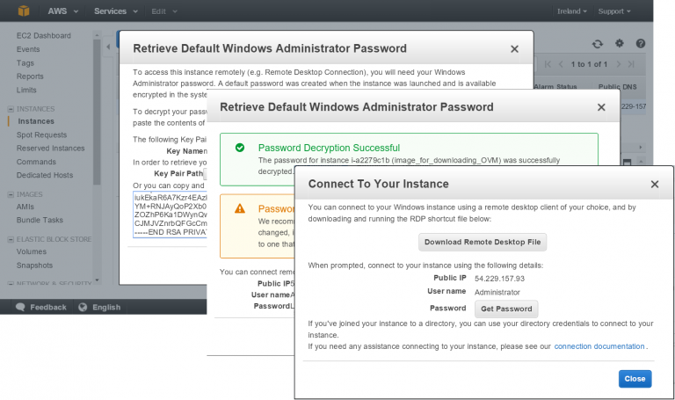The height and width of the screenshot is (400, 675).
Task: Click the Alarm Status column header
Action: click(555, 86)
